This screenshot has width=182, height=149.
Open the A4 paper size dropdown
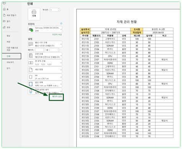(x=45, y=77)
